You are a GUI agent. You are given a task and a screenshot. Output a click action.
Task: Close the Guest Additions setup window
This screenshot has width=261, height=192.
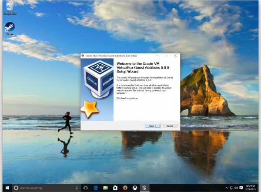(175, 56)
